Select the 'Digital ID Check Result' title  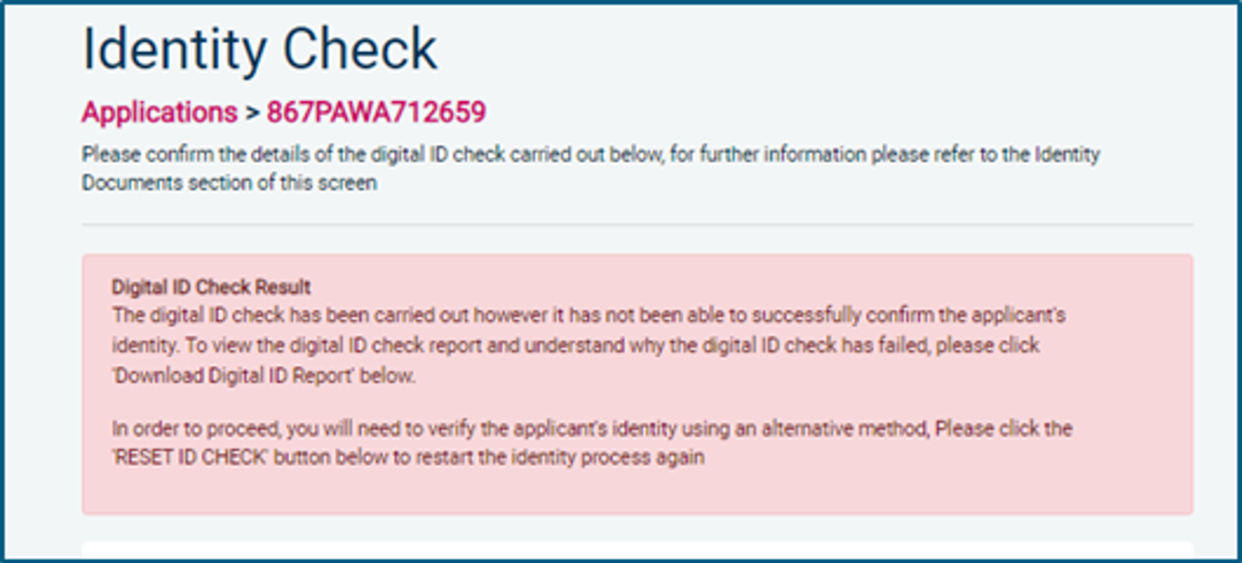(x=211, y=287)
